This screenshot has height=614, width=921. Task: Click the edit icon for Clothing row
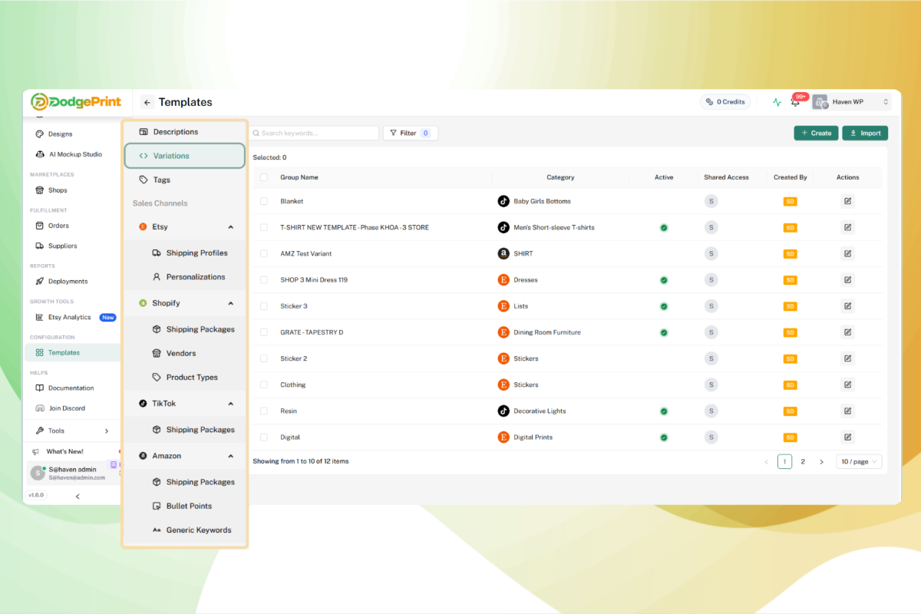tap(847, 385)
